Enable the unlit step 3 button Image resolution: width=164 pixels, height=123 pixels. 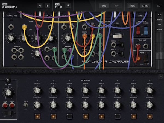69,116
